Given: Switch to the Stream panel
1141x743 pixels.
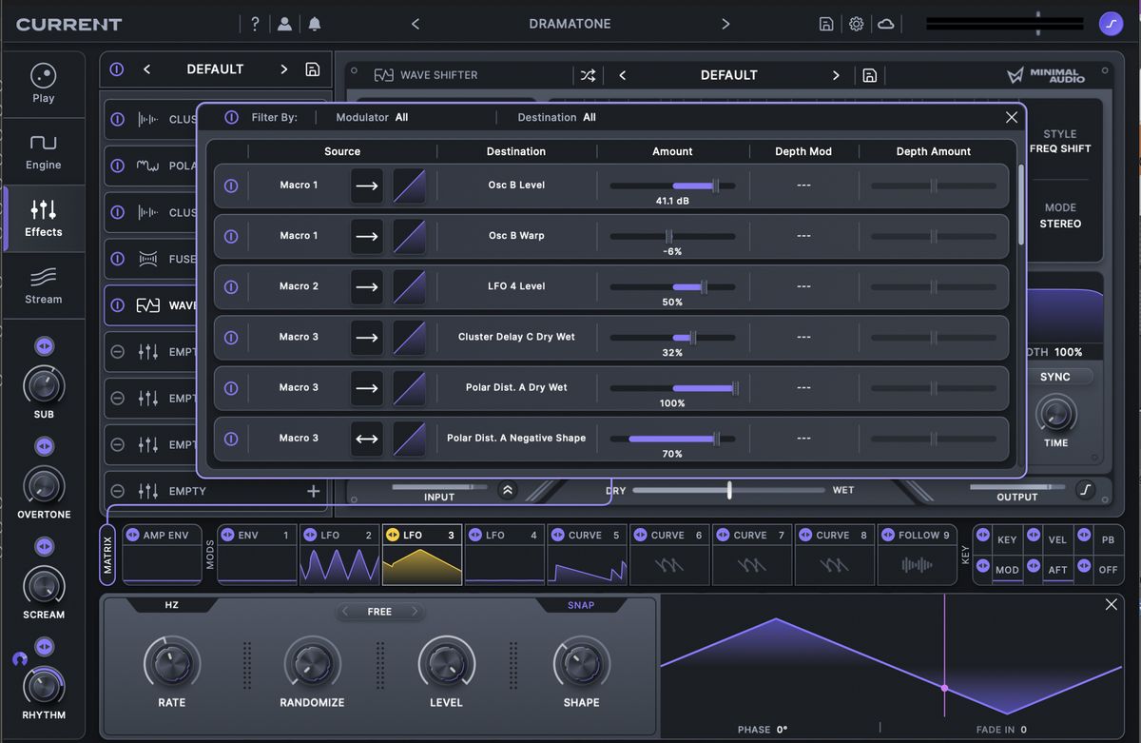Looking at the screenshot, I should (x=43, y=285).
